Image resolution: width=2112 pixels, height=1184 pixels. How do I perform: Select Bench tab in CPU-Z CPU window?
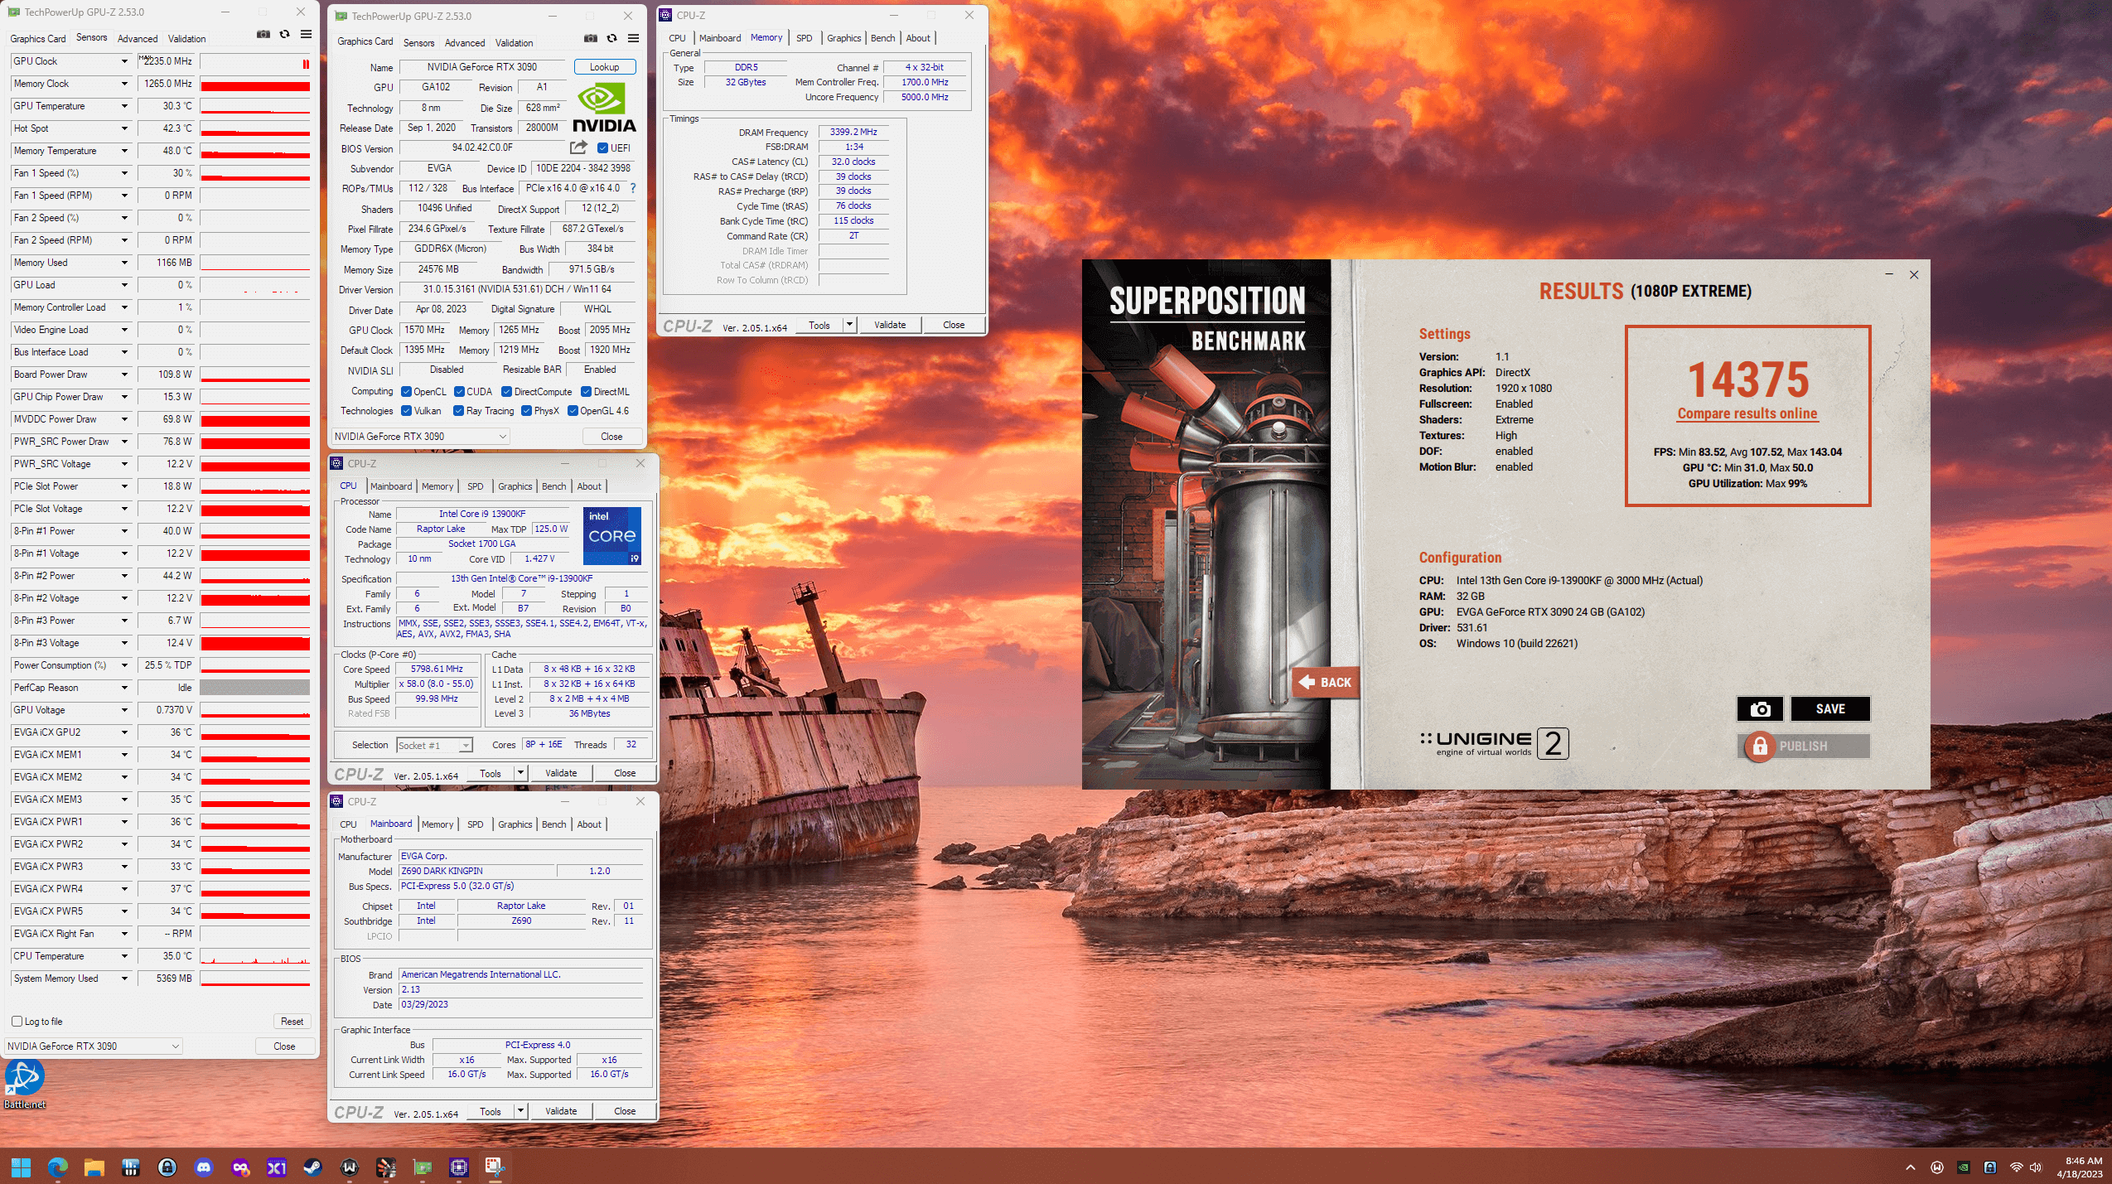pyautogui.click(x=553, y=486)
